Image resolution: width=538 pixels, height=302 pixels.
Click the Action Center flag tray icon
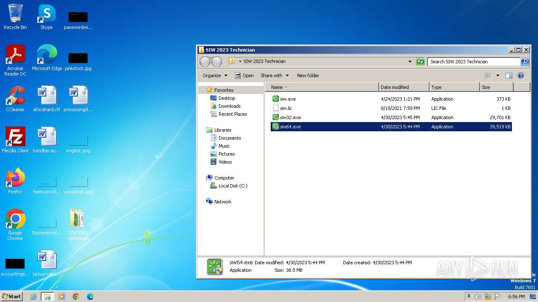[498, 297]
